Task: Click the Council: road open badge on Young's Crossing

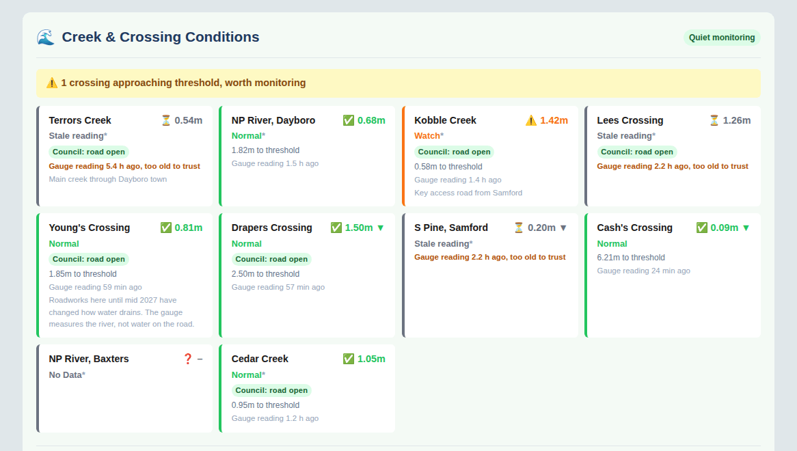Action: tap(89, 259)
